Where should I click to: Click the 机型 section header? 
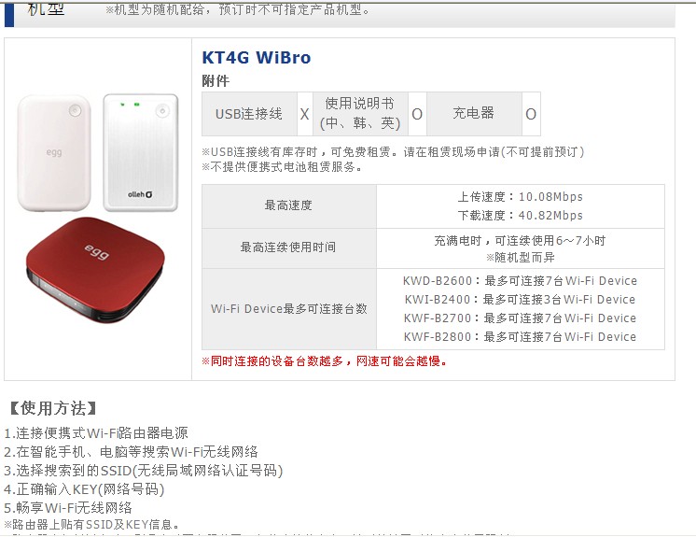point(46,9)
